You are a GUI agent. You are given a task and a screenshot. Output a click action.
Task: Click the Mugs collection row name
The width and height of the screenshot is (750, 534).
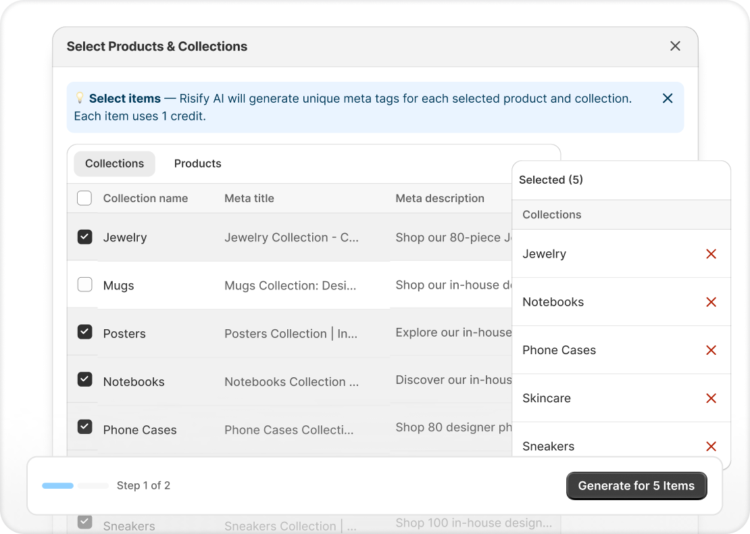tap(118, 286)
